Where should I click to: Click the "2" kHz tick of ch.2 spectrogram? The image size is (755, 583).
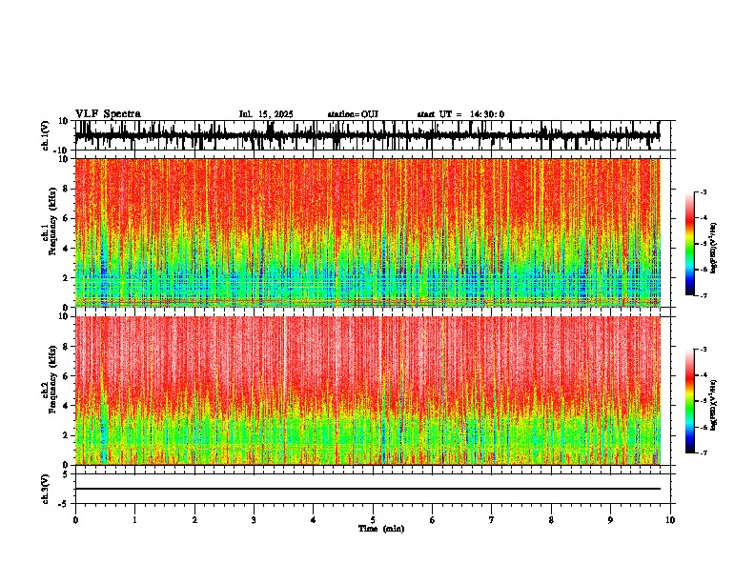pos(67,435)
